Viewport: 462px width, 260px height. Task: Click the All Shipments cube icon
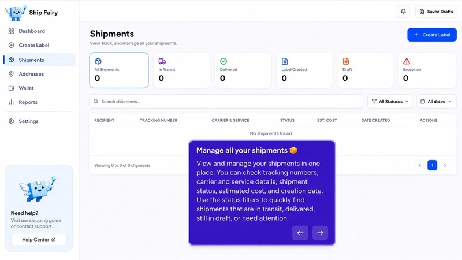click(x=98, y=61)
